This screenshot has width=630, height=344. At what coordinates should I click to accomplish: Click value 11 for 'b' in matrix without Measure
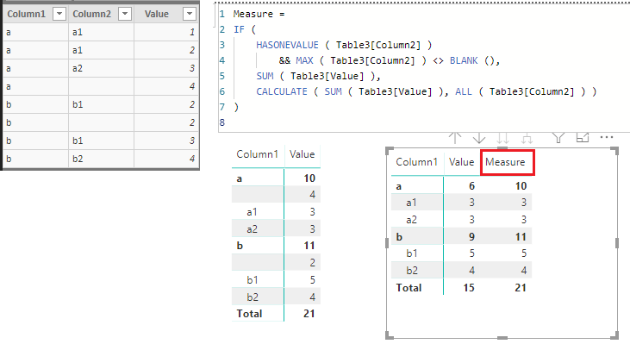(309, 246)
